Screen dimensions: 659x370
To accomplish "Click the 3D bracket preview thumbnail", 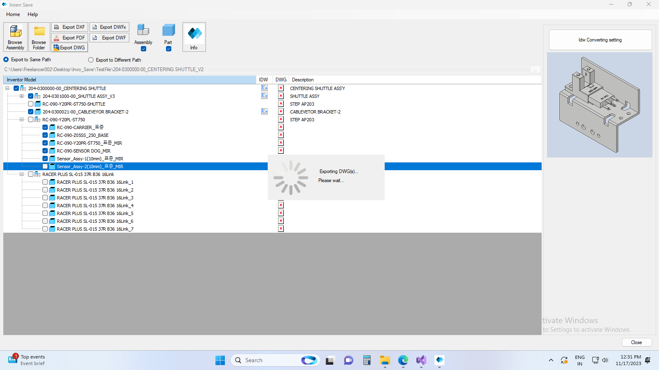I will pyautogui.click(x=600, y=105).
